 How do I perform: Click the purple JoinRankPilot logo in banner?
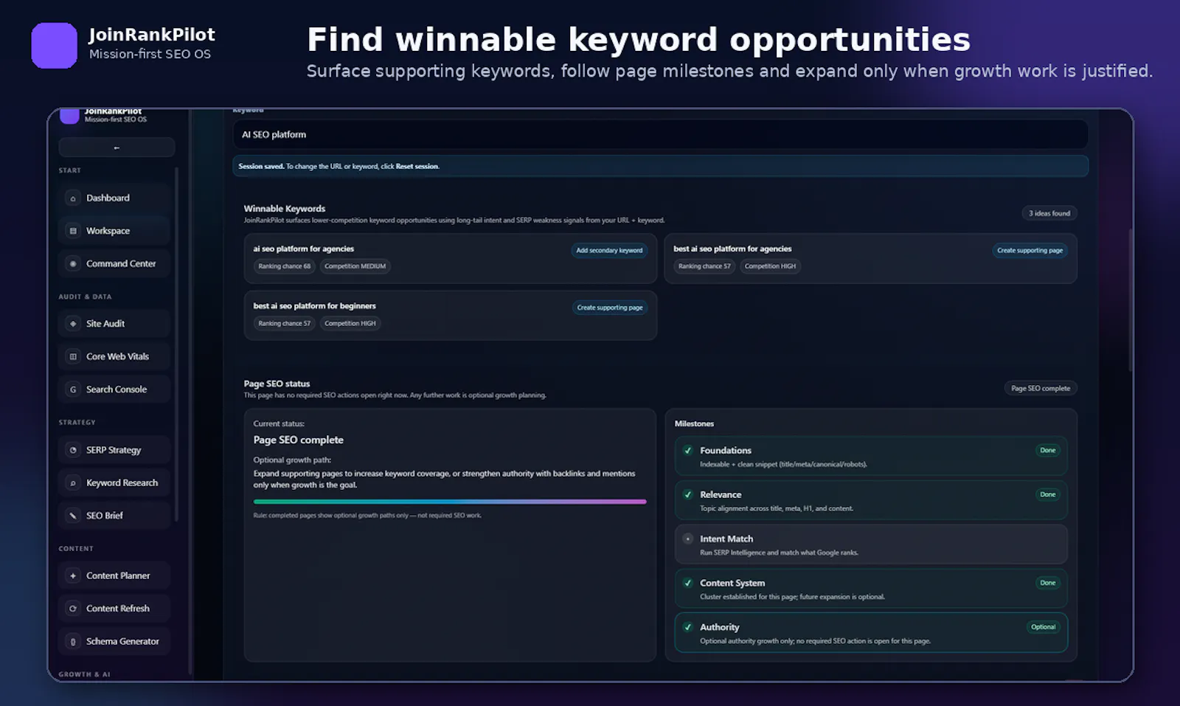pos(54,46)
